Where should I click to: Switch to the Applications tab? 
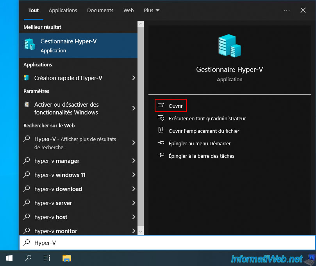click(63, 10)
